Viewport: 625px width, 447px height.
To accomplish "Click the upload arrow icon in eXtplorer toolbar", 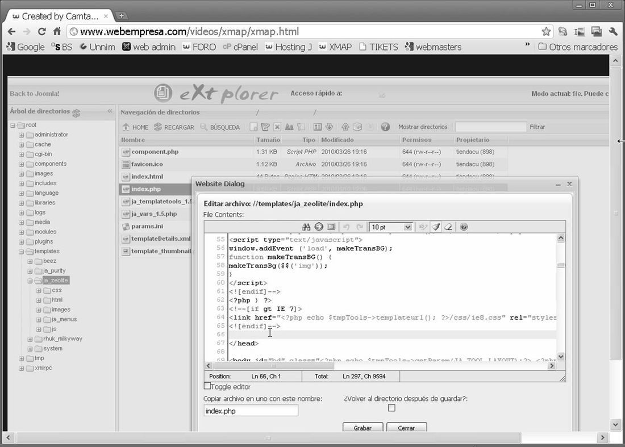I will pyautogui.click(x=345, y=127).
